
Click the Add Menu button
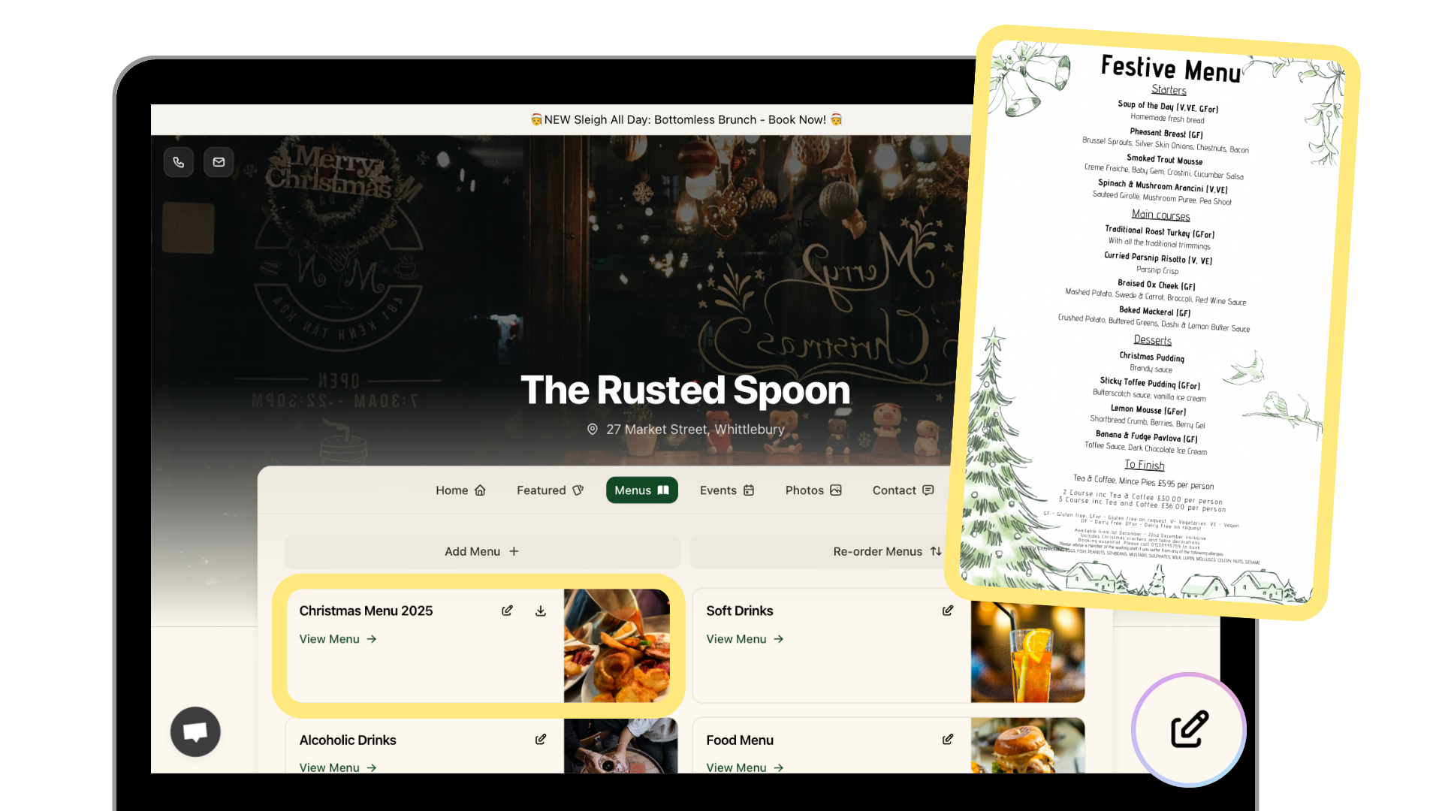point(482,551)
